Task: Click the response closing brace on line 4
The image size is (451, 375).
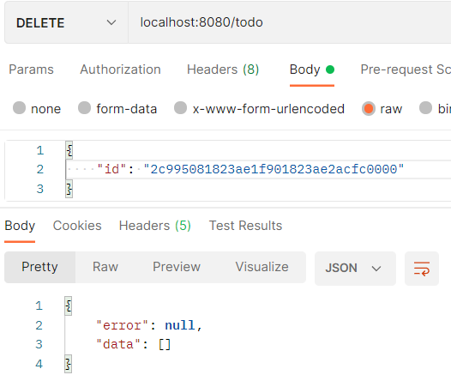Action: point(69,364)
